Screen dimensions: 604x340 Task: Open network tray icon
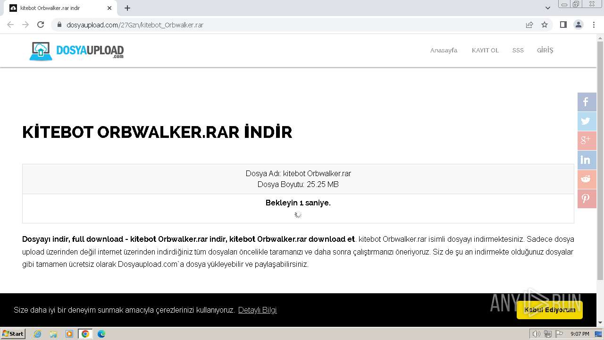[x=548, y=334]
